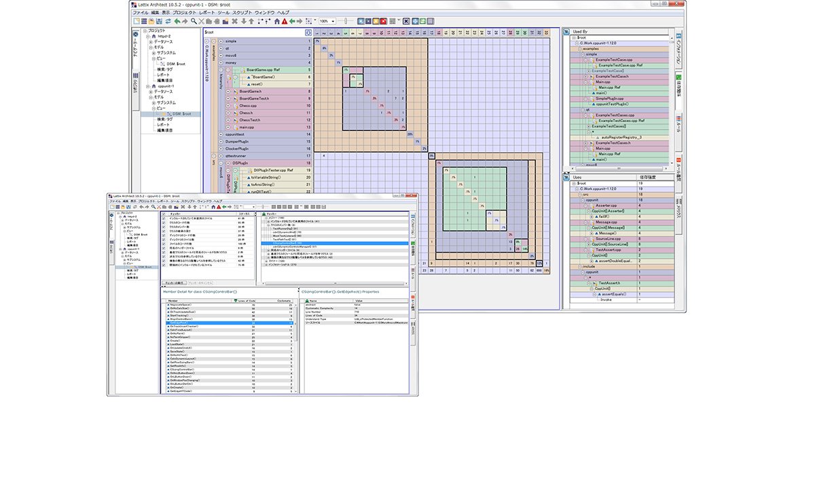Click the Used By panel vertical scrollbar
Viewport: 815px width, 489px height.
click(672, 100)
